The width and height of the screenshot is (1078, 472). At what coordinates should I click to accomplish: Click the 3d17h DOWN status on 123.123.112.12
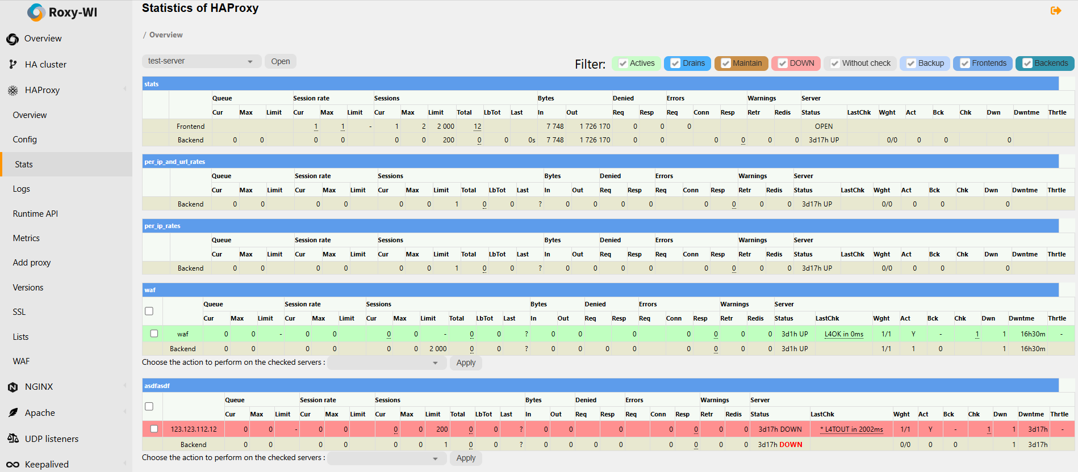pyautogui.click(x=780, y=429)
